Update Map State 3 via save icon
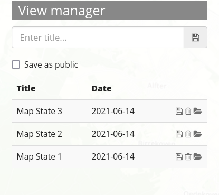 pos(179,112)
